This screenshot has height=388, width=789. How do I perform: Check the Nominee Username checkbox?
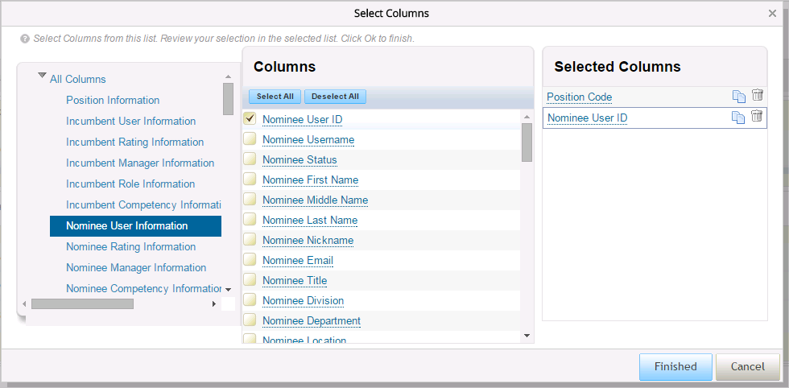[250, 138]
